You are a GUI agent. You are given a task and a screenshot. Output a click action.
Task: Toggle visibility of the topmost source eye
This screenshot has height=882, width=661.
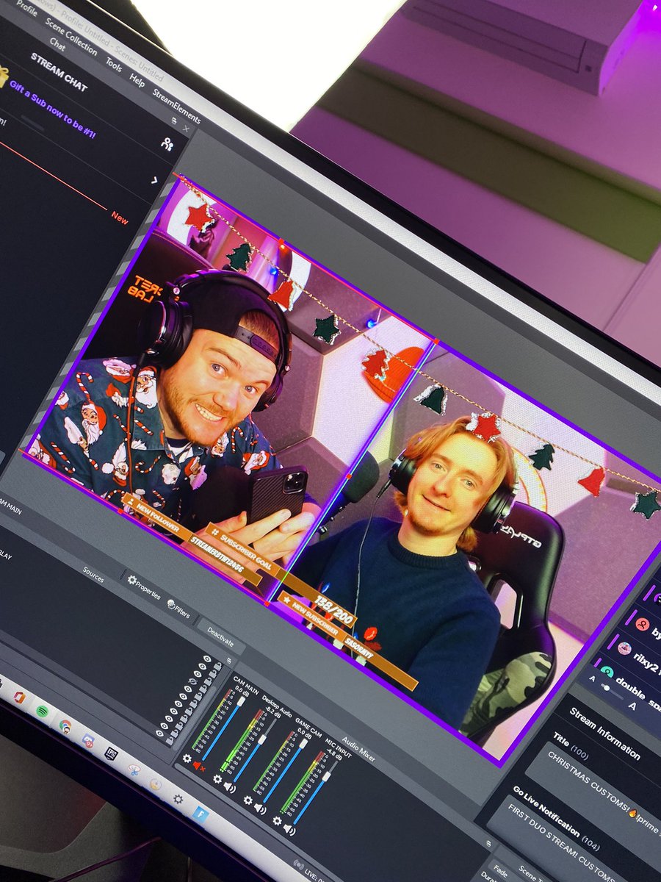[x=207, y=659]
